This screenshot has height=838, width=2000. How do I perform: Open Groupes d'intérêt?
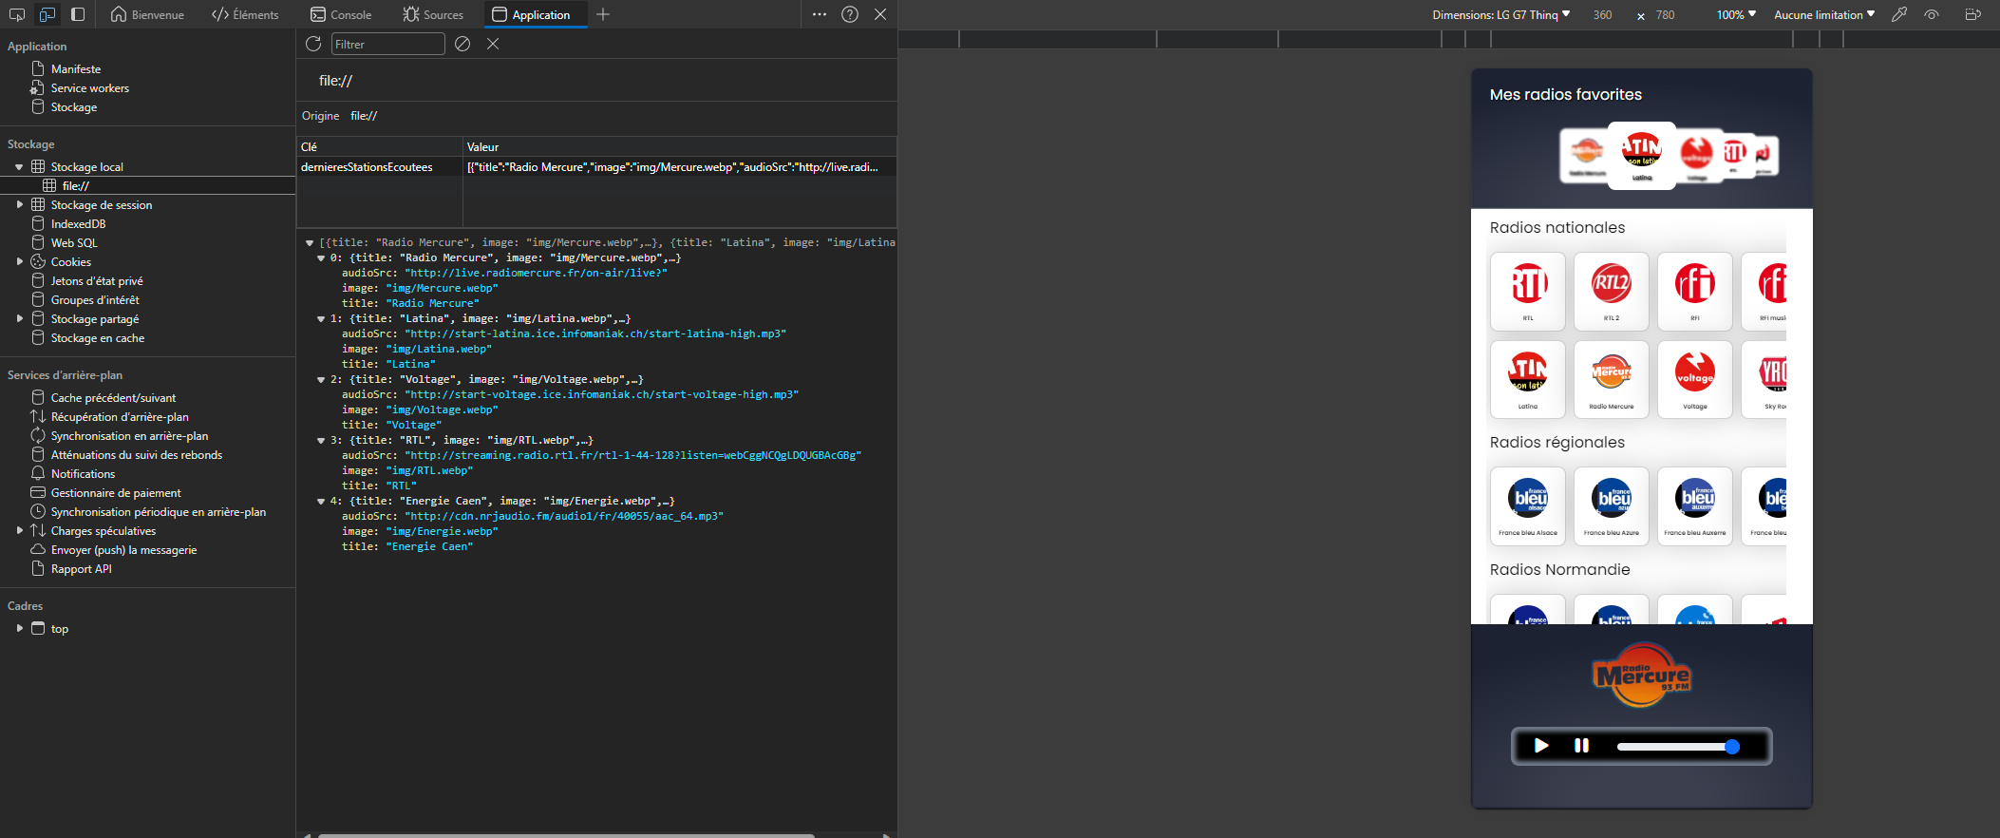pyautogui.click(x=95, y=299)
